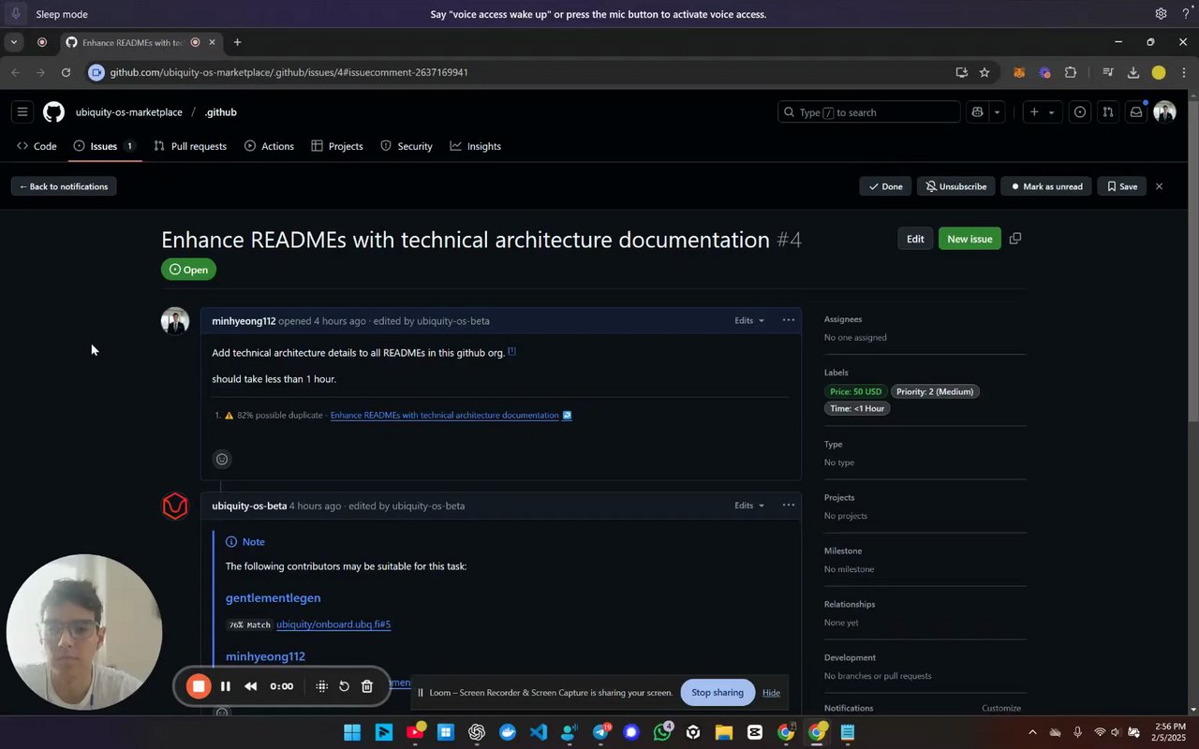The width and height of the screenshot is (1199, 749).
Task: Select the Price: 50 USD label
Action: 855,391
